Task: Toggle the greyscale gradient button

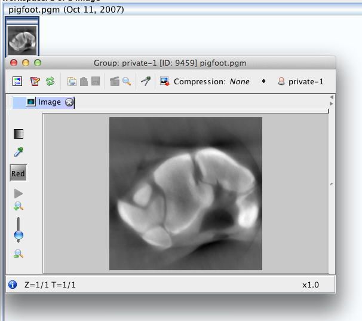Action: [x=19, y=134]
